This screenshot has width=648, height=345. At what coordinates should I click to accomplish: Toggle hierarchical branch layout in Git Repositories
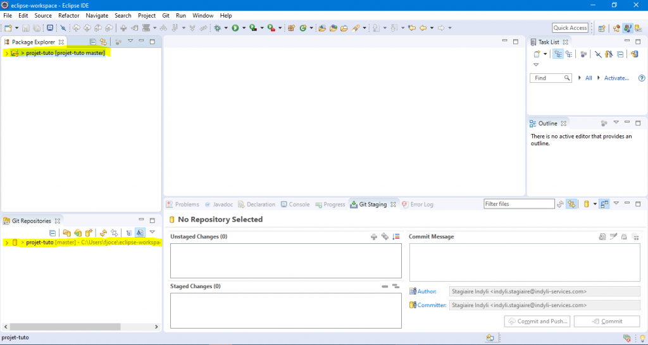pyautogui.click(x=129, y=233)
